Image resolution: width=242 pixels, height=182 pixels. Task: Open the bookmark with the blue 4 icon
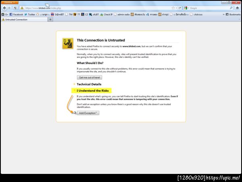[152, 15]
